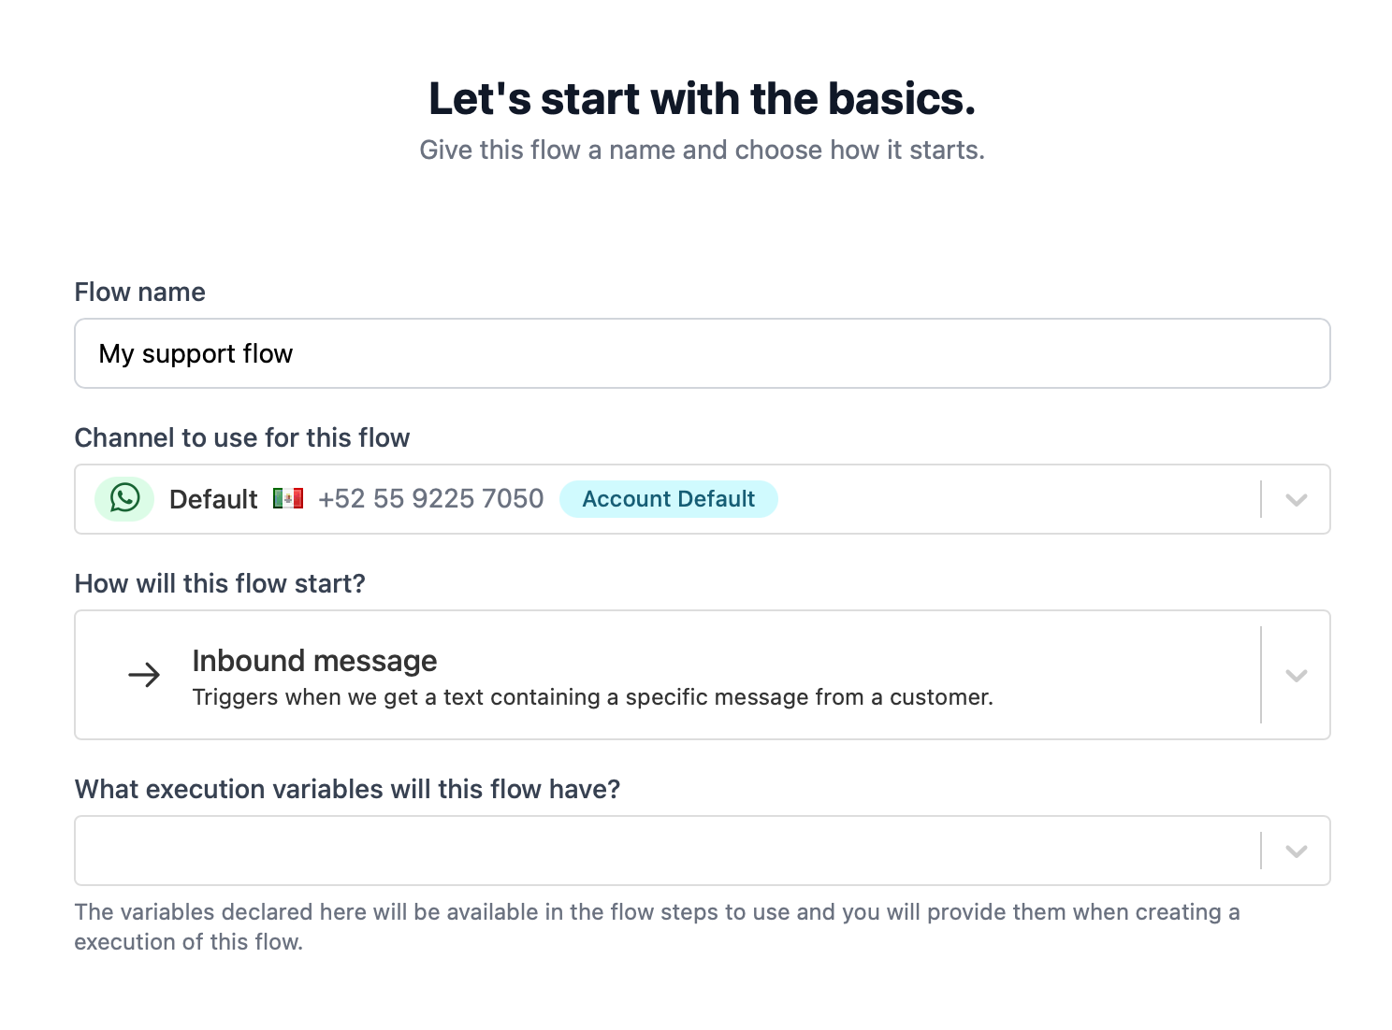Click the "Channel to use for this flow" label

tap(241, 437)
